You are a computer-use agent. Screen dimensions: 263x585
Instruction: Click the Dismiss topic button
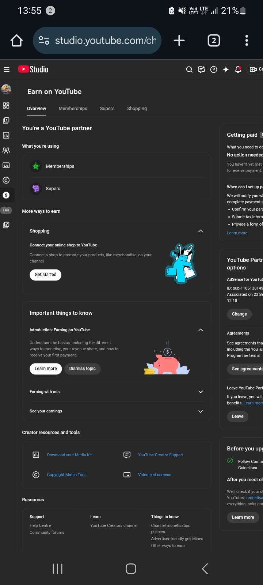(82, 369)
